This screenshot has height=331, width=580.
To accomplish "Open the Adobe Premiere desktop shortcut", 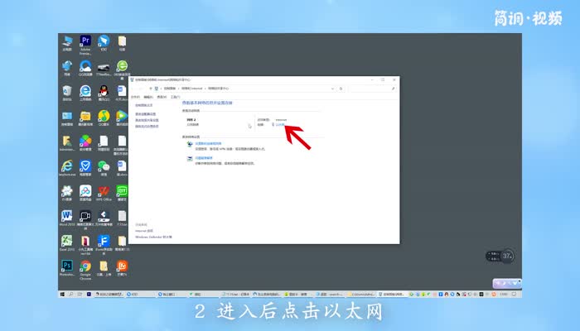I will pyautogui.click(x=85, y=45).
